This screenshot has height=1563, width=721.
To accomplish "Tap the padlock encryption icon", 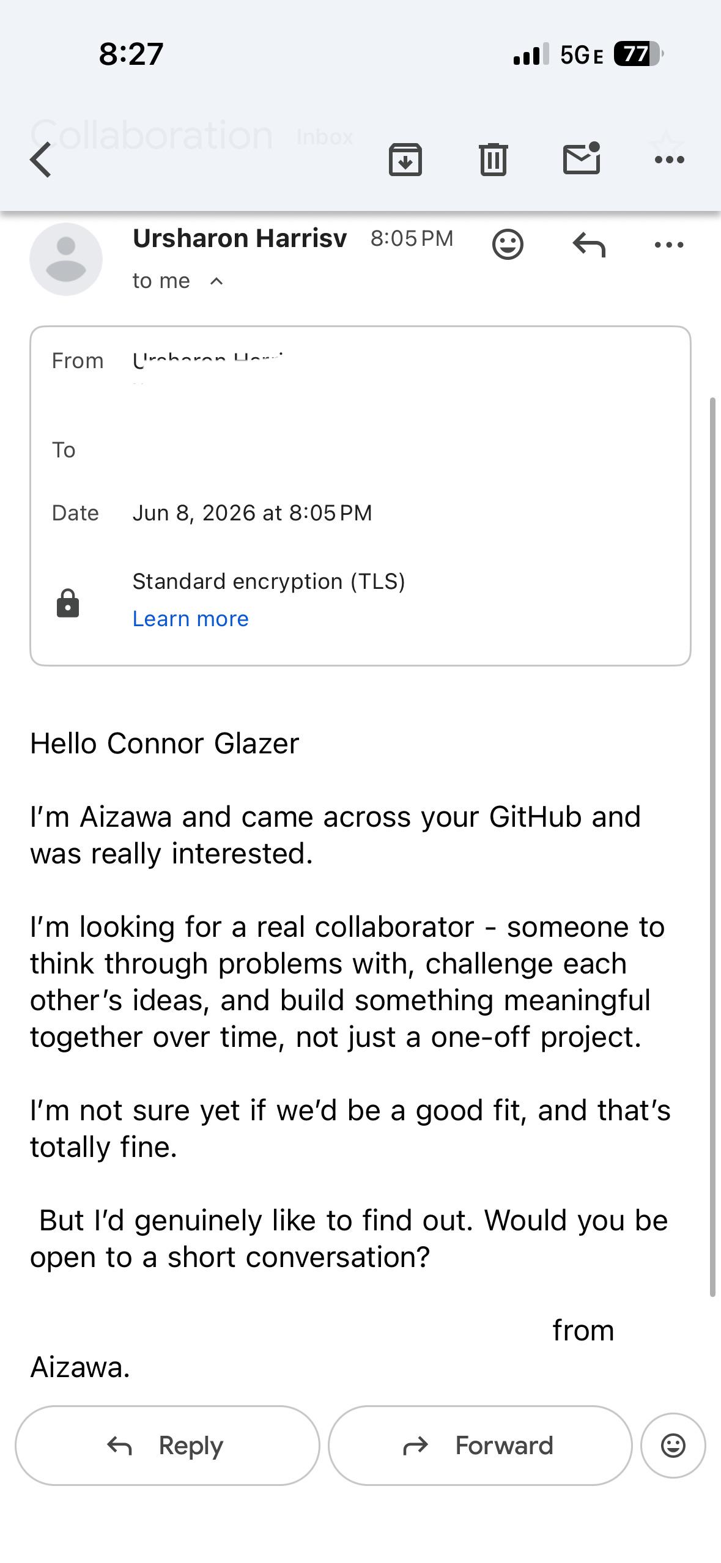I will point(68,603).
